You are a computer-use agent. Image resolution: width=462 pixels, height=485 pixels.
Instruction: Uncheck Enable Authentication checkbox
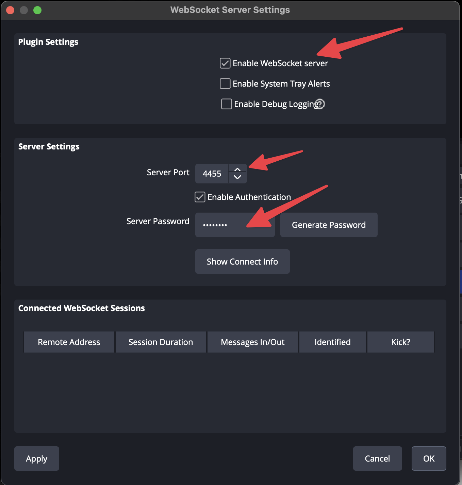click(x=200, y=197)
